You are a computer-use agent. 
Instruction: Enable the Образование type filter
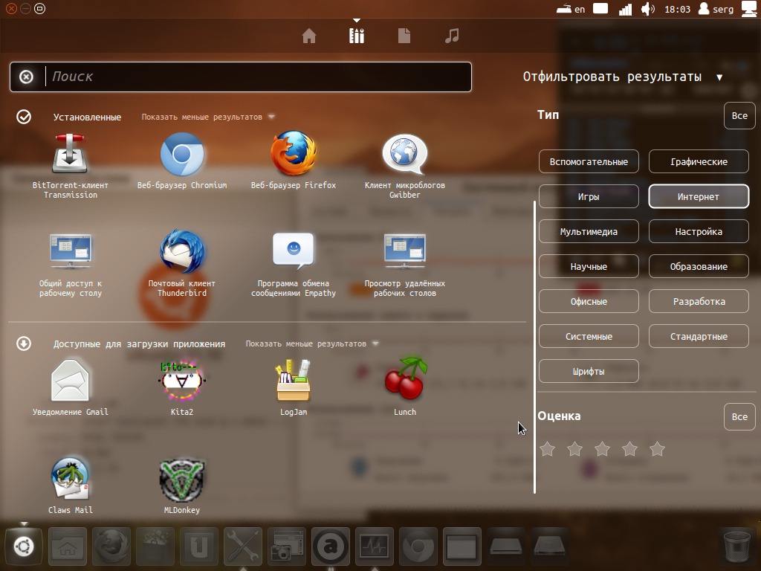click(x=699, y=267)
